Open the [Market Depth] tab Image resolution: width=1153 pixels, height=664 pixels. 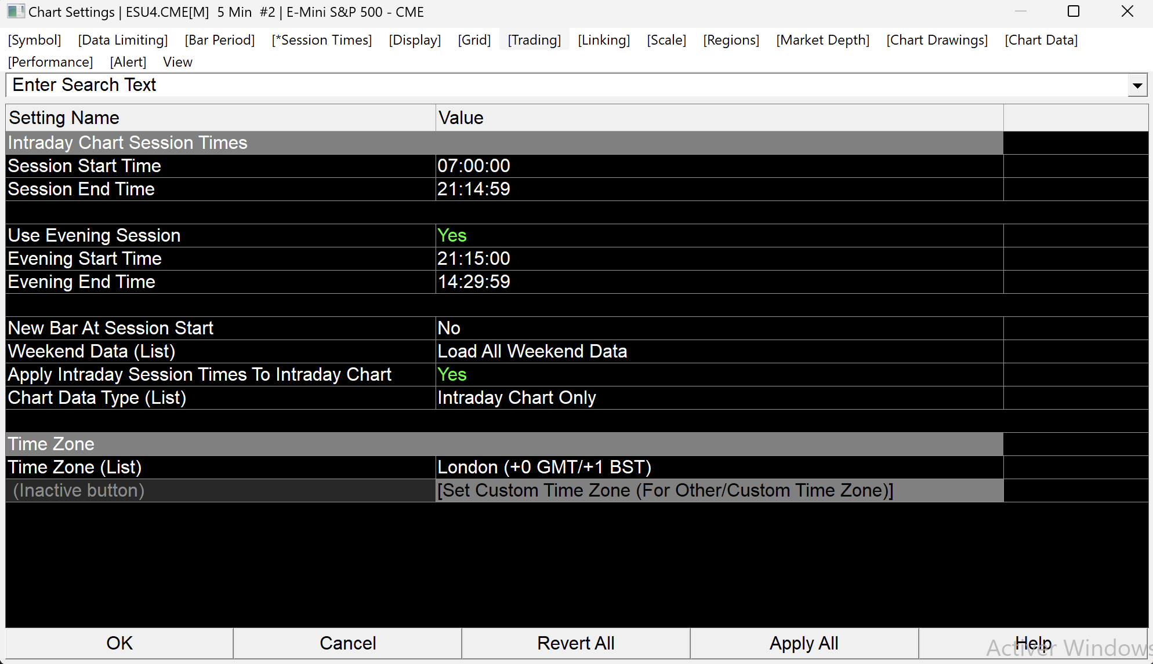tap(822, 40)
